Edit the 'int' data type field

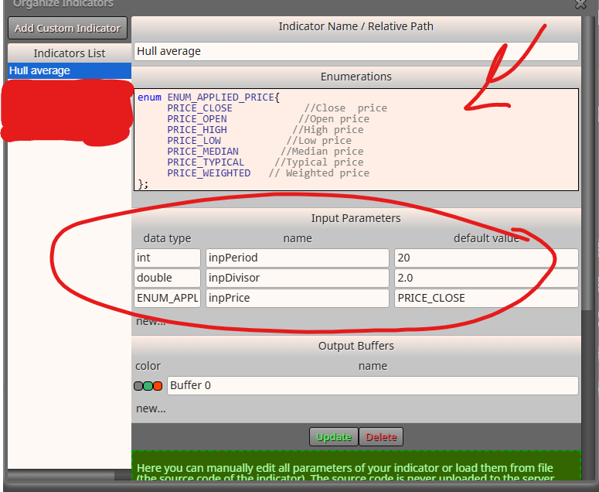click(x=167, y=258)
